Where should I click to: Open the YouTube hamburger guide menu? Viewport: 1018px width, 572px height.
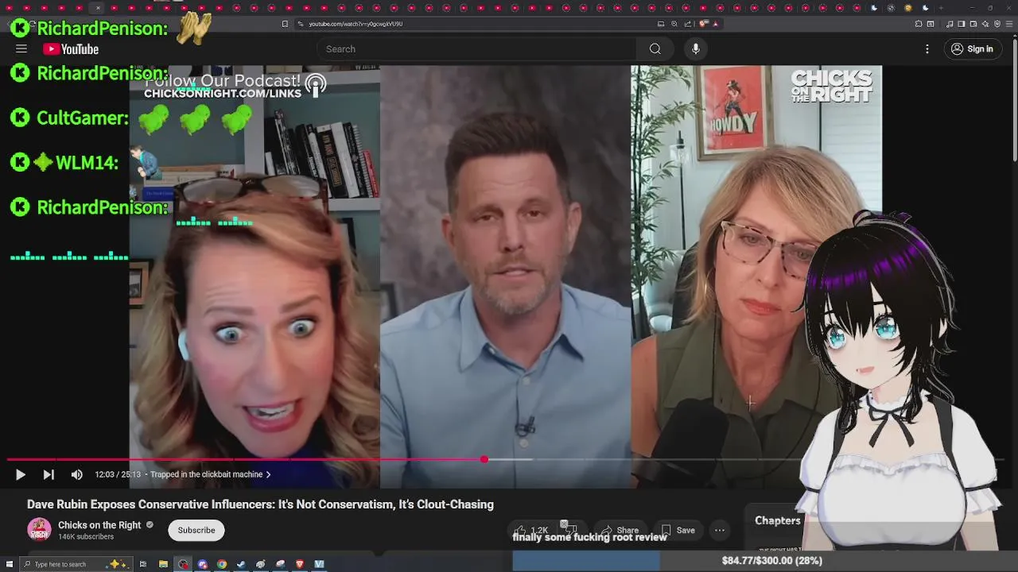point(21,48)
